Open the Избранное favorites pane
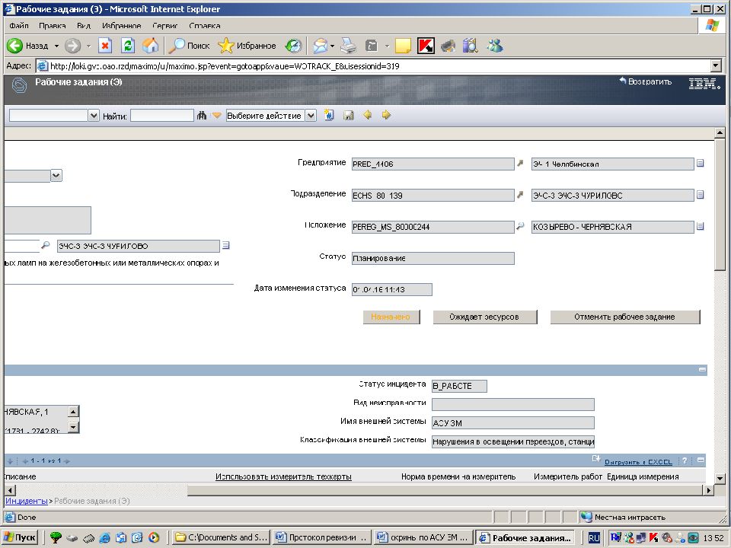This screenshot has width=731, height=548. [x=247, y=46]
